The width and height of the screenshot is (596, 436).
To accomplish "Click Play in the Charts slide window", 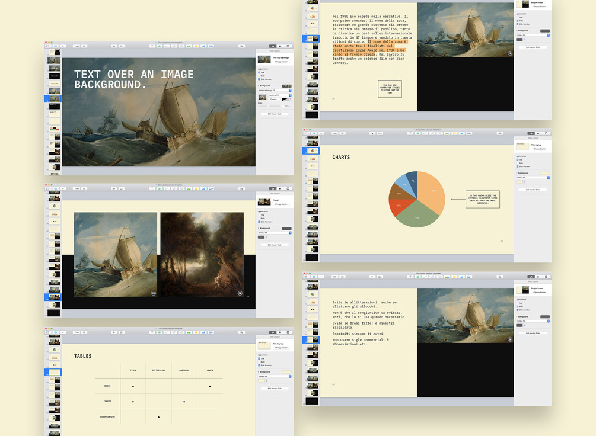I will 372,133.
